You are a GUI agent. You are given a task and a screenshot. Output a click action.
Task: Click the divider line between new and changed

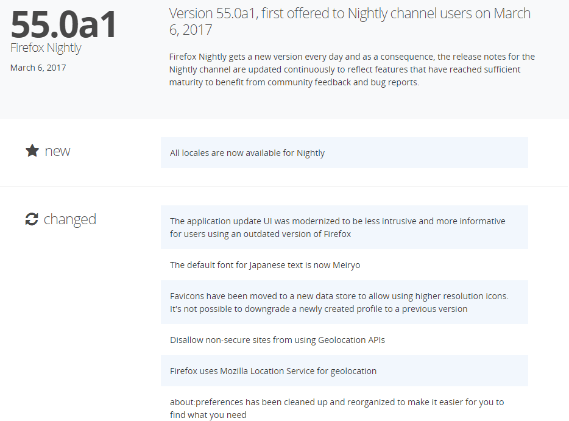point(284,186)
